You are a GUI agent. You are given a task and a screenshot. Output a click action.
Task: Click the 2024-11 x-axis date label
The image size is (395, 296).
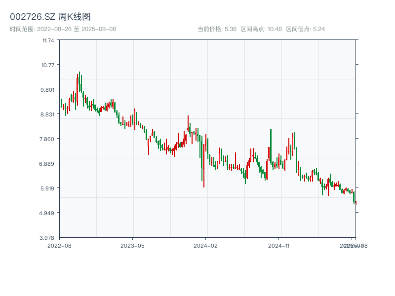(x=279, y=245)
